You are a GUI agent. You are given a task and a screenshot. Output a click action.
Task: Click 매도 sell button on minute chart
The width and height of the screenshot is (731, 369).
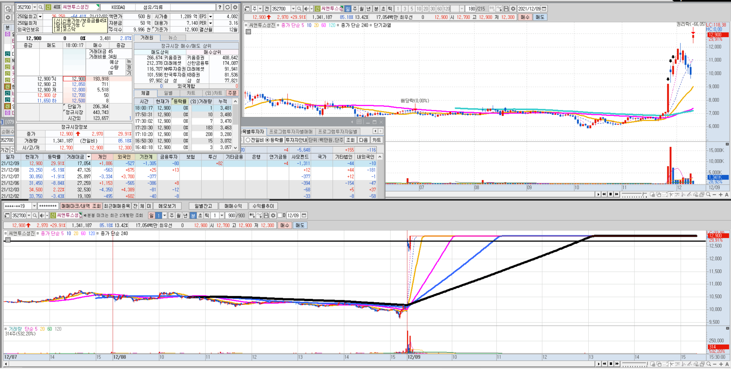[x=300, y=225]
